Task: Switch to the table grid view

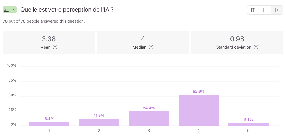Action: [253, 10]
